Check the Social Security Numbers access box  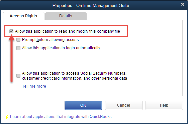pyautogui.click(x=18, y=76)
